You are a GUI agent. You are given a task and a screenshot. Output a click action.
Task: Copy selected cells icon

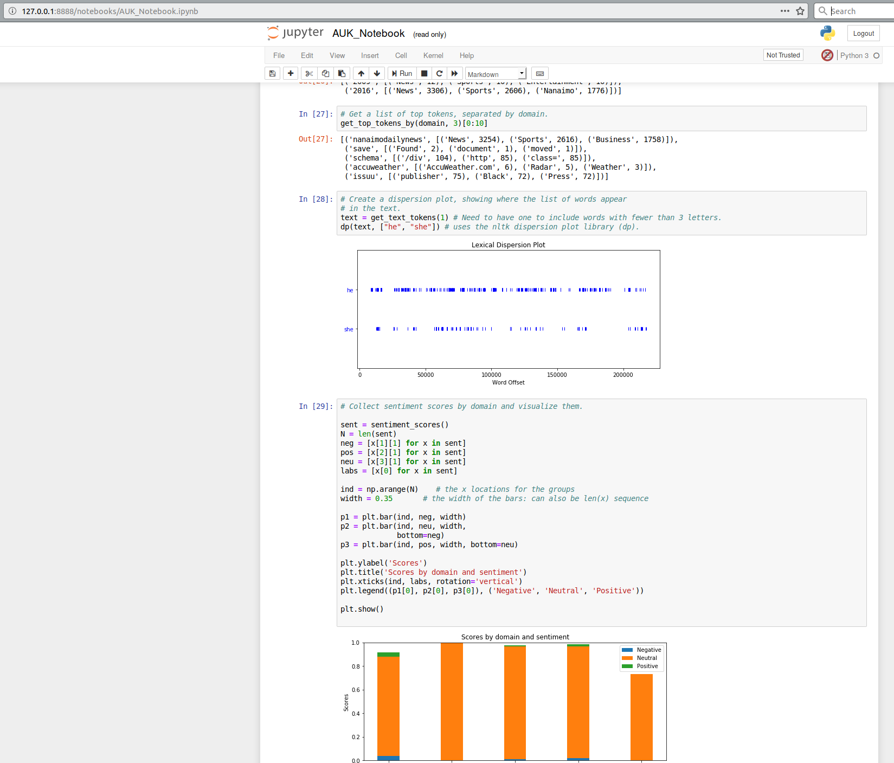[325, 74]
